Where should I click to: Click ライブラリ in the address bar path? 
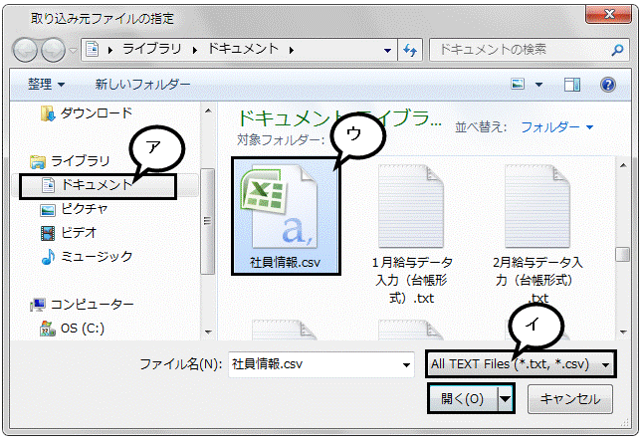[151, 49]
